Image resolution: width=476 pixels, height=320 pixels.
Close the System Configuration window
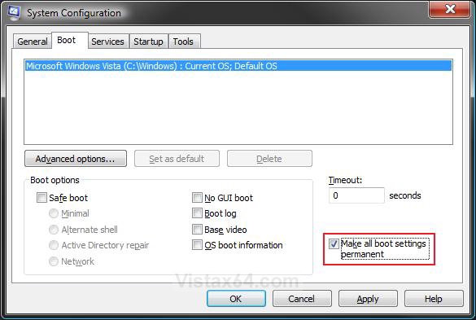pos(450,9)
